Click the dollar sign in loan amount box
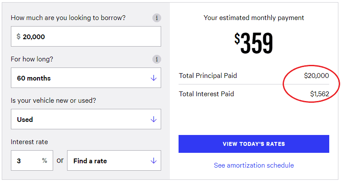The width and height of the screenshot is (341, 182). pyautogui.click(x=18, y=36)
